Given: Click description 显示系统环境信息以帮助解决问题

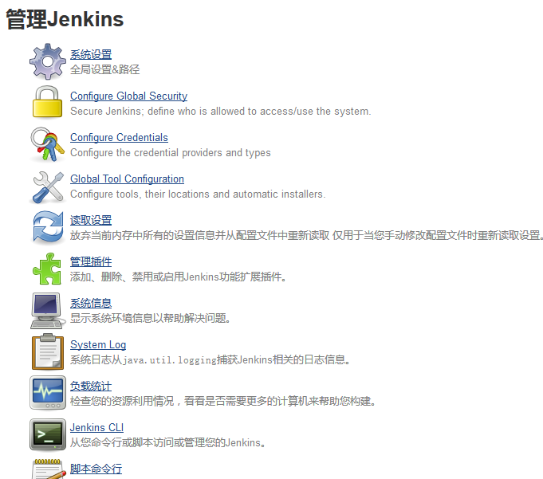Looking at the screenshot, I should point(150,318).
